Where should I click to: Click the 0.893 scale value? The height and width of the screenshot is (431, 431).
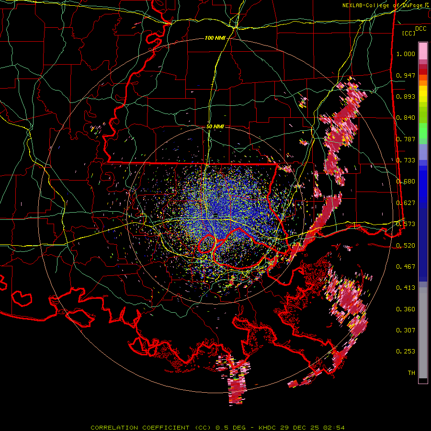pyautogui.click(x=406, y=96)
